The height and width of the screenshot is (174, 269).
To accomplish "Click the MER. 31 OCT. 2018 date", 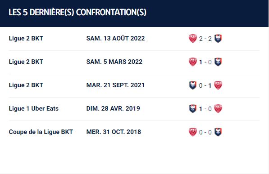I will click(x=114, y=132).
